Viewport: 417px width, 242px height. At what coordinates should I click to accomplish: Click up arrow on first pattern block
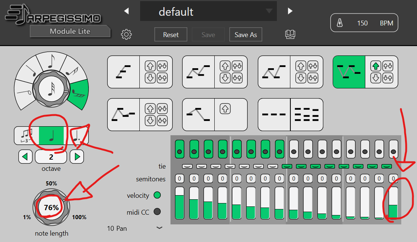pos(150,66)
